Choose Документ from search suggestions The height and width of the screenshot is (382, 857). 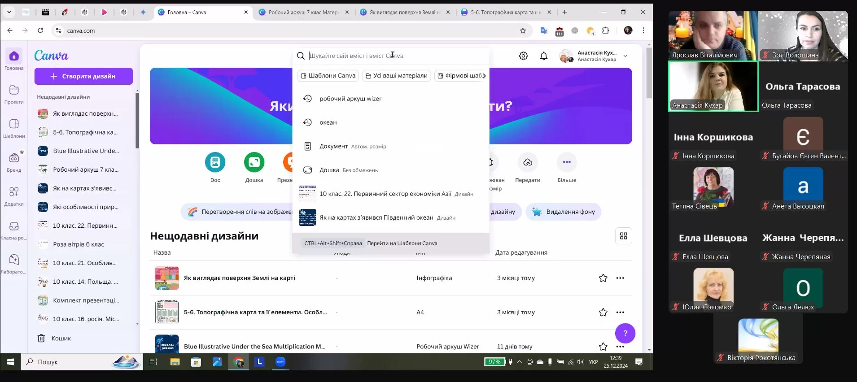point(391,146)
